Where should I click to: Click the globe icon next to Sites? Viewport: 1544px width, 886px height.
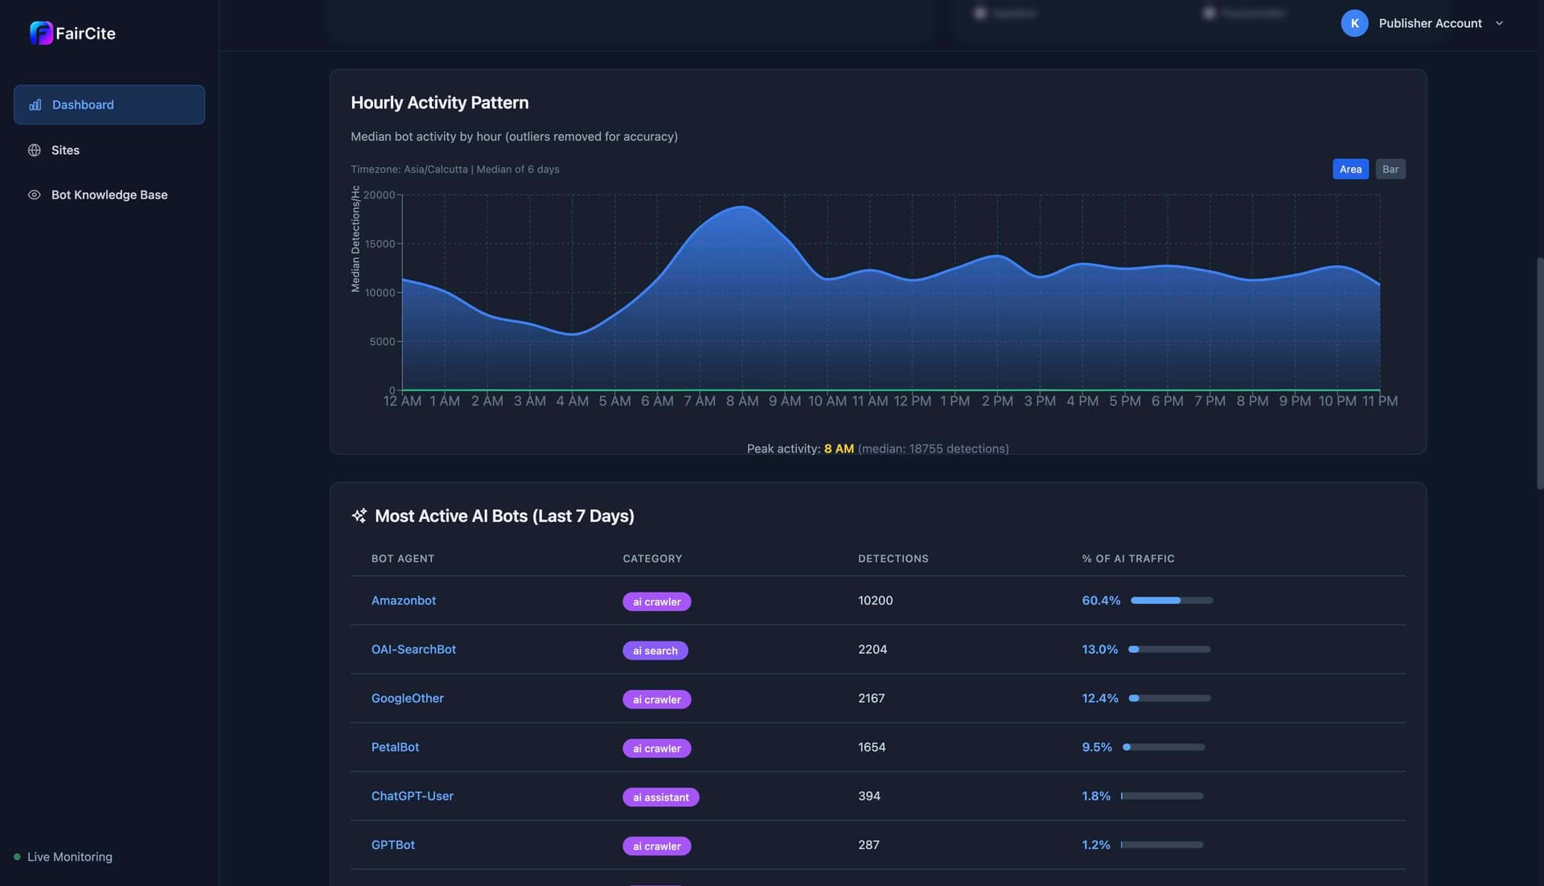pos(34,150)
